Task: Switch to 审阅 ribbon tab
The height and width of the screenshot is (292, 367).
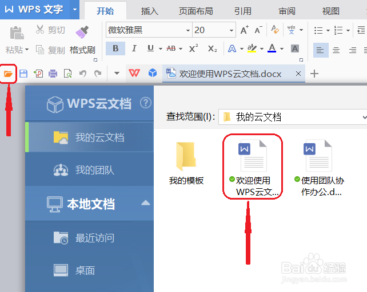Action: [287, 11]
